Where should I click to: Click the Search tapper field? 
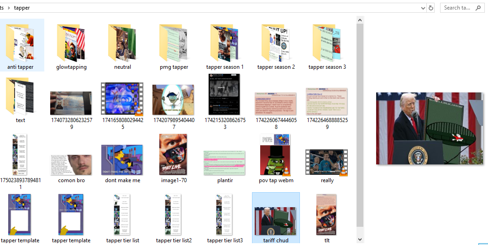pyautogui.click(x=462, y=8)
